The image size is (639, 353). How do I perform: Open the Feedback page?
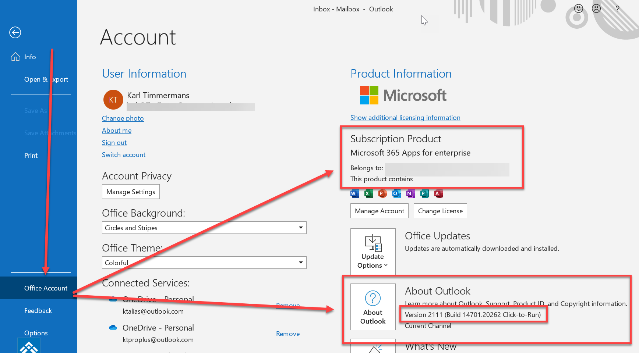click(x=39, y=310)
